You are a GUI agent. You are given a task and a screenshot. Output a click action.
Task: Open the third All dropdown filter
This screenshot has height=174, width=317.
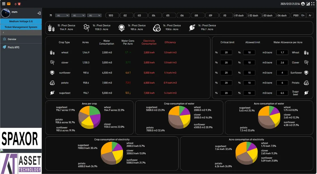(94, 15)
